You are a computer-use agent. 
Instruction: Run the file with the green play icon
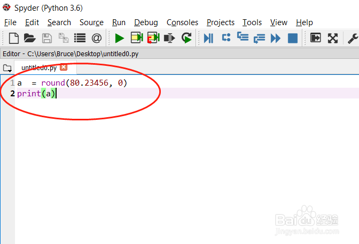point(120,39)
